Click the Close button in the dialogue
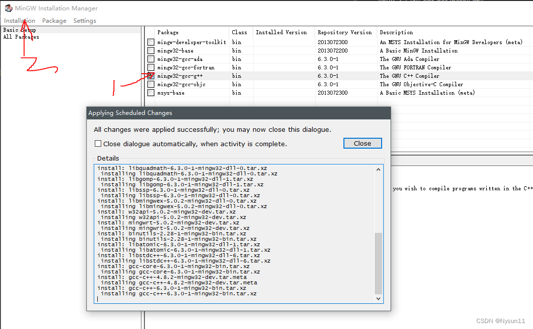 click(x=362, y=143)
